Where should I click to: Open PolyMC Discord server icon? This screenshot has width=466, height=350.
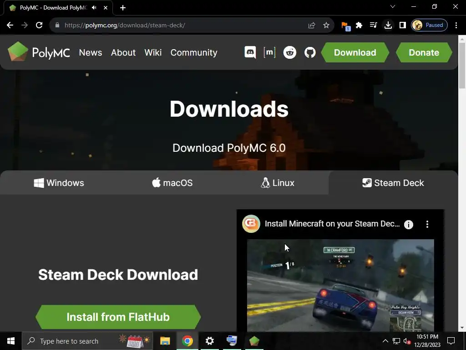point(250,52)
